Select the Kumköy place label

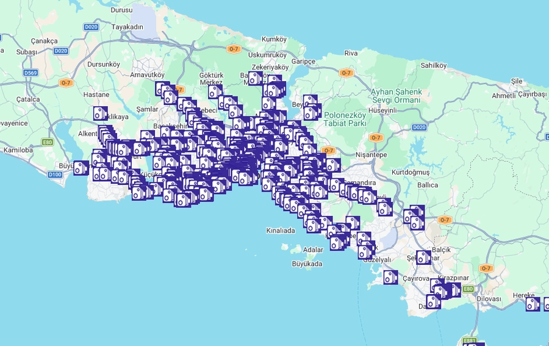click(x=274, y=39)
